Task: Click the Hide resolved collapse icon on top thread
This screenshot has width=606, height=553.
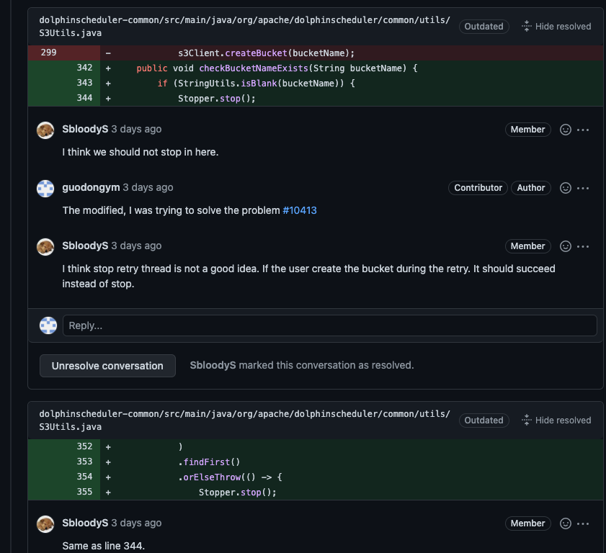Action: 526,26
